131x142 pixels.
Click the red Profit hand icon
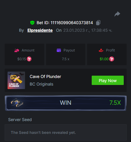(x=101, y=50)
